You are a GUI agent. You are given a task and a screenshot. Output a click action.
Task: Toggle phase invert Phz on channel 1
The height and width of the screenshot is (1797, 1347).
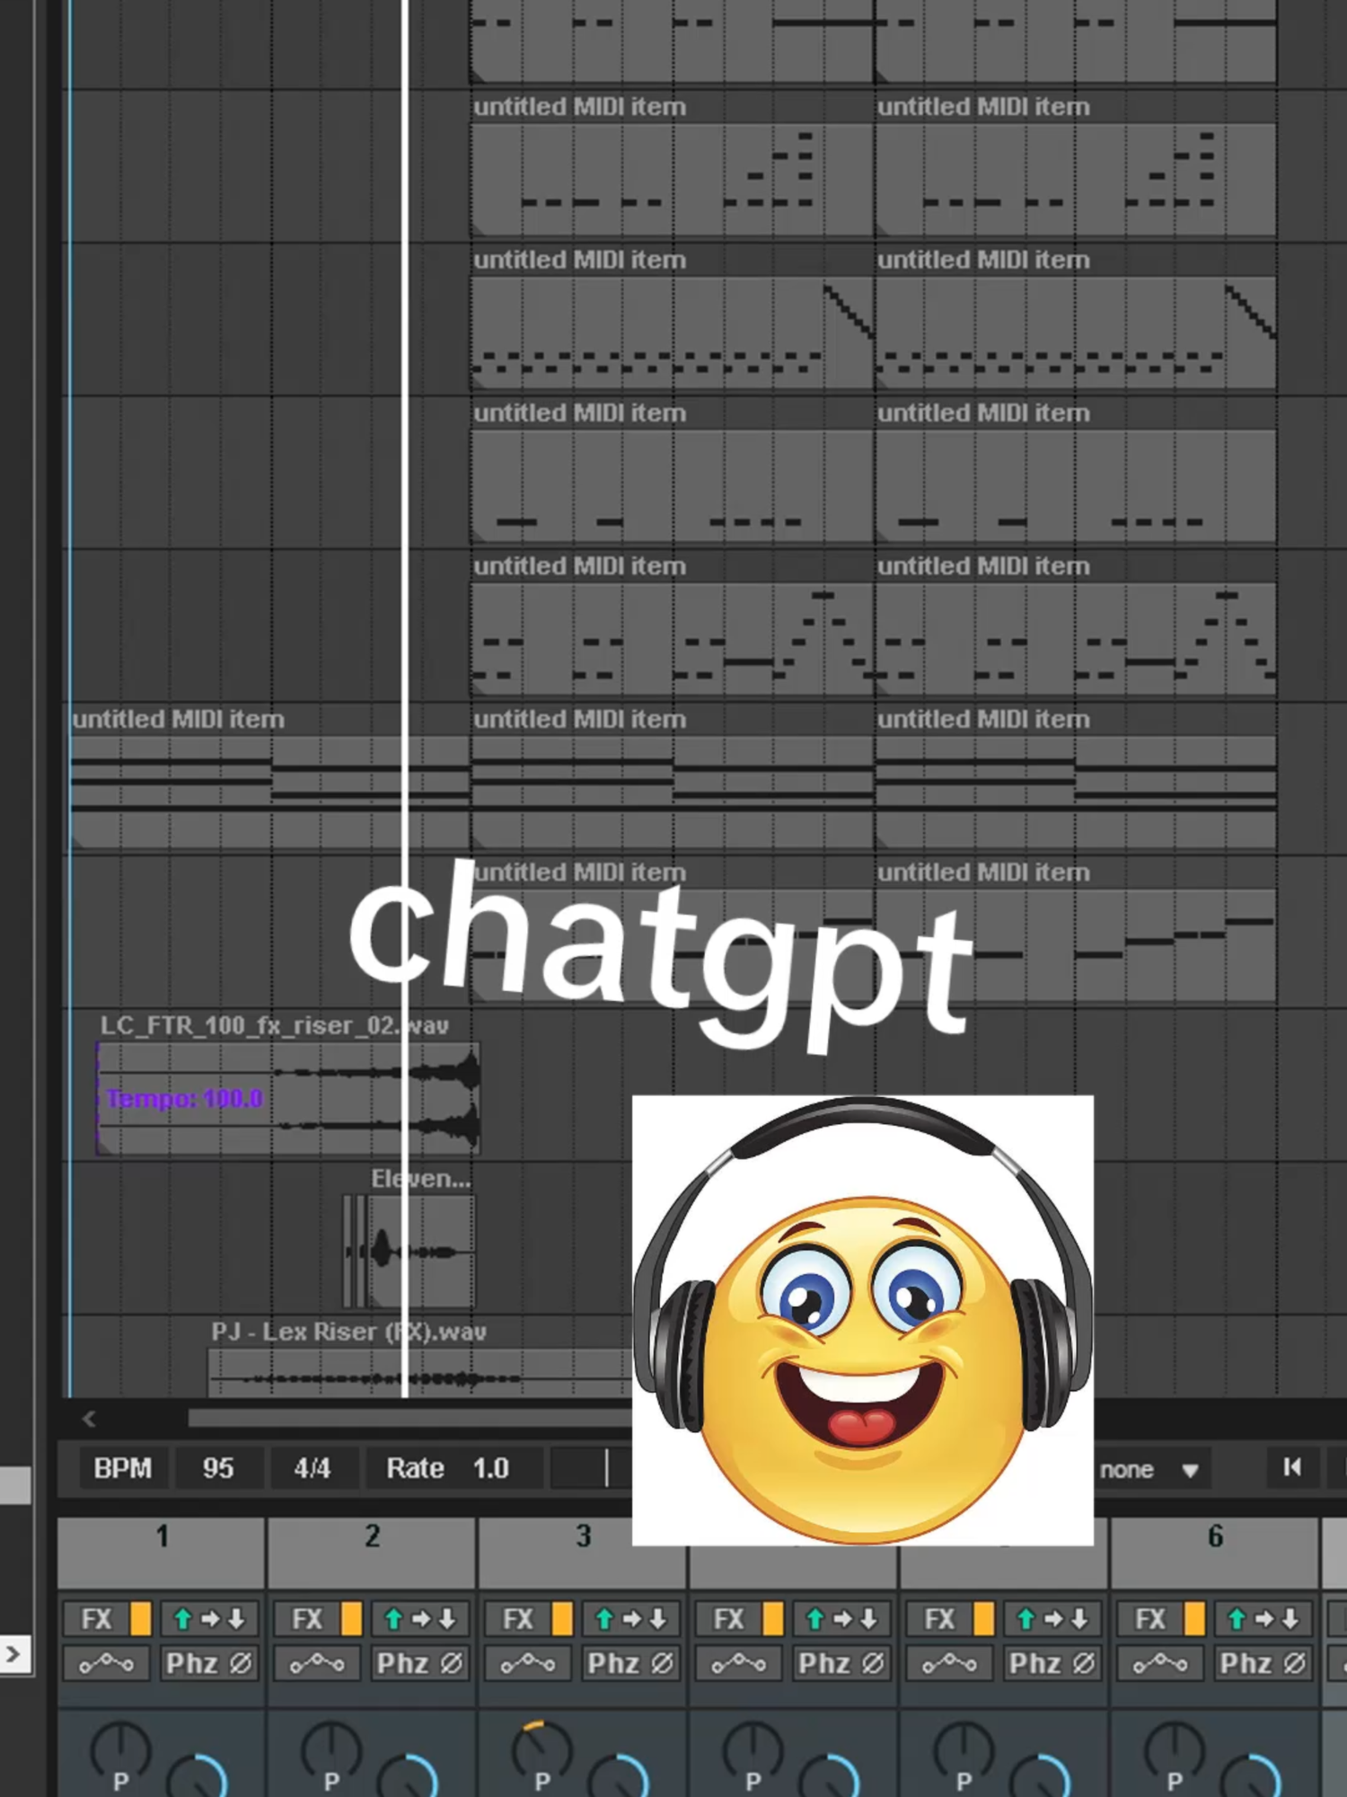point(209,1664)
